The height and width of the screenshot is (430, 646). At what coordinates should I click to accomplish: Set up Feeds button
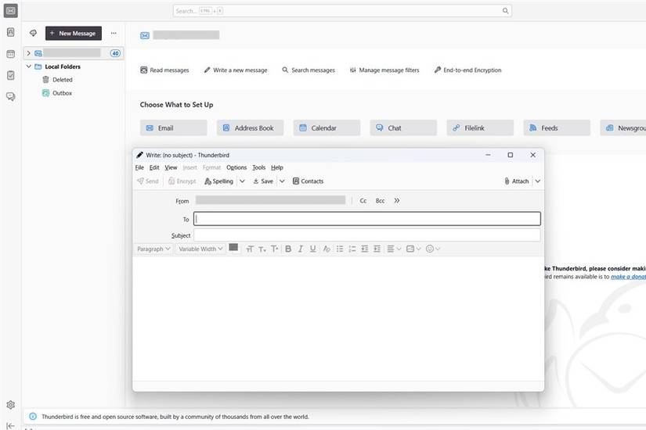pos(557,128)
